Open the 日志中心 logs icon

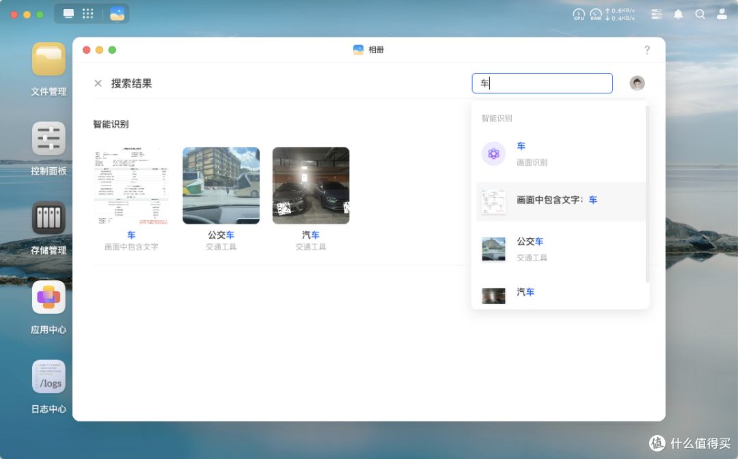(x=49, y=376)
